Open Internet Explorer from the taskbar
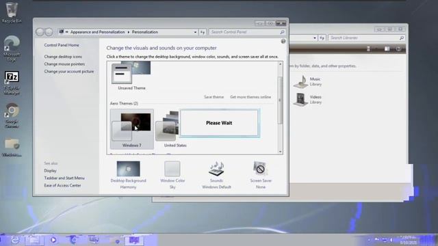The image size is (438, 246). pos(15,240)
